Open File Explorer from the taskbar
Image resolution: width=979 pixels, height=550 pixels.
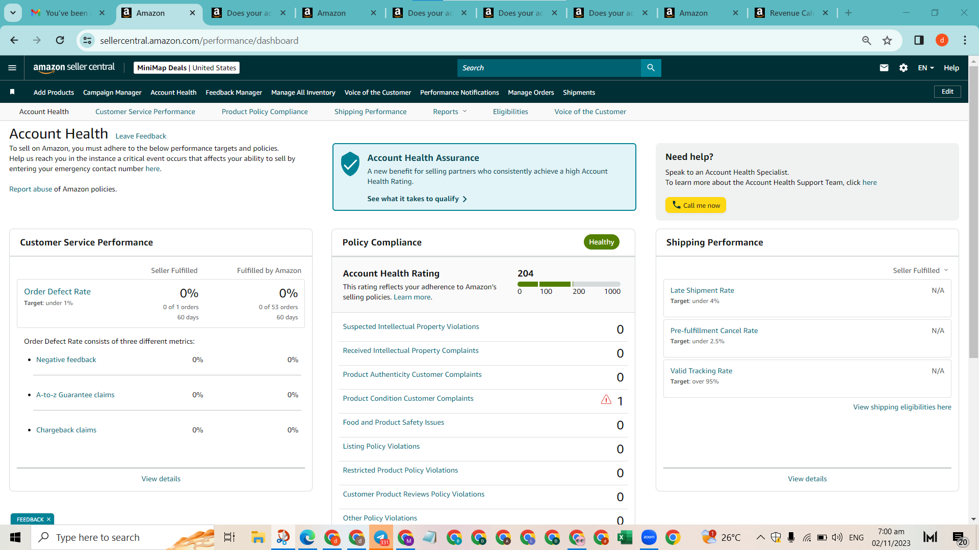point(258,537)
